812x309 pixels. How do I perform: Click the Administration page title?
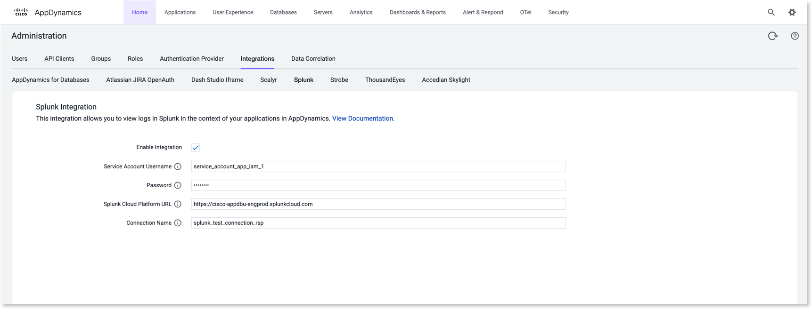pyautogui.click(x=39, y=36)
